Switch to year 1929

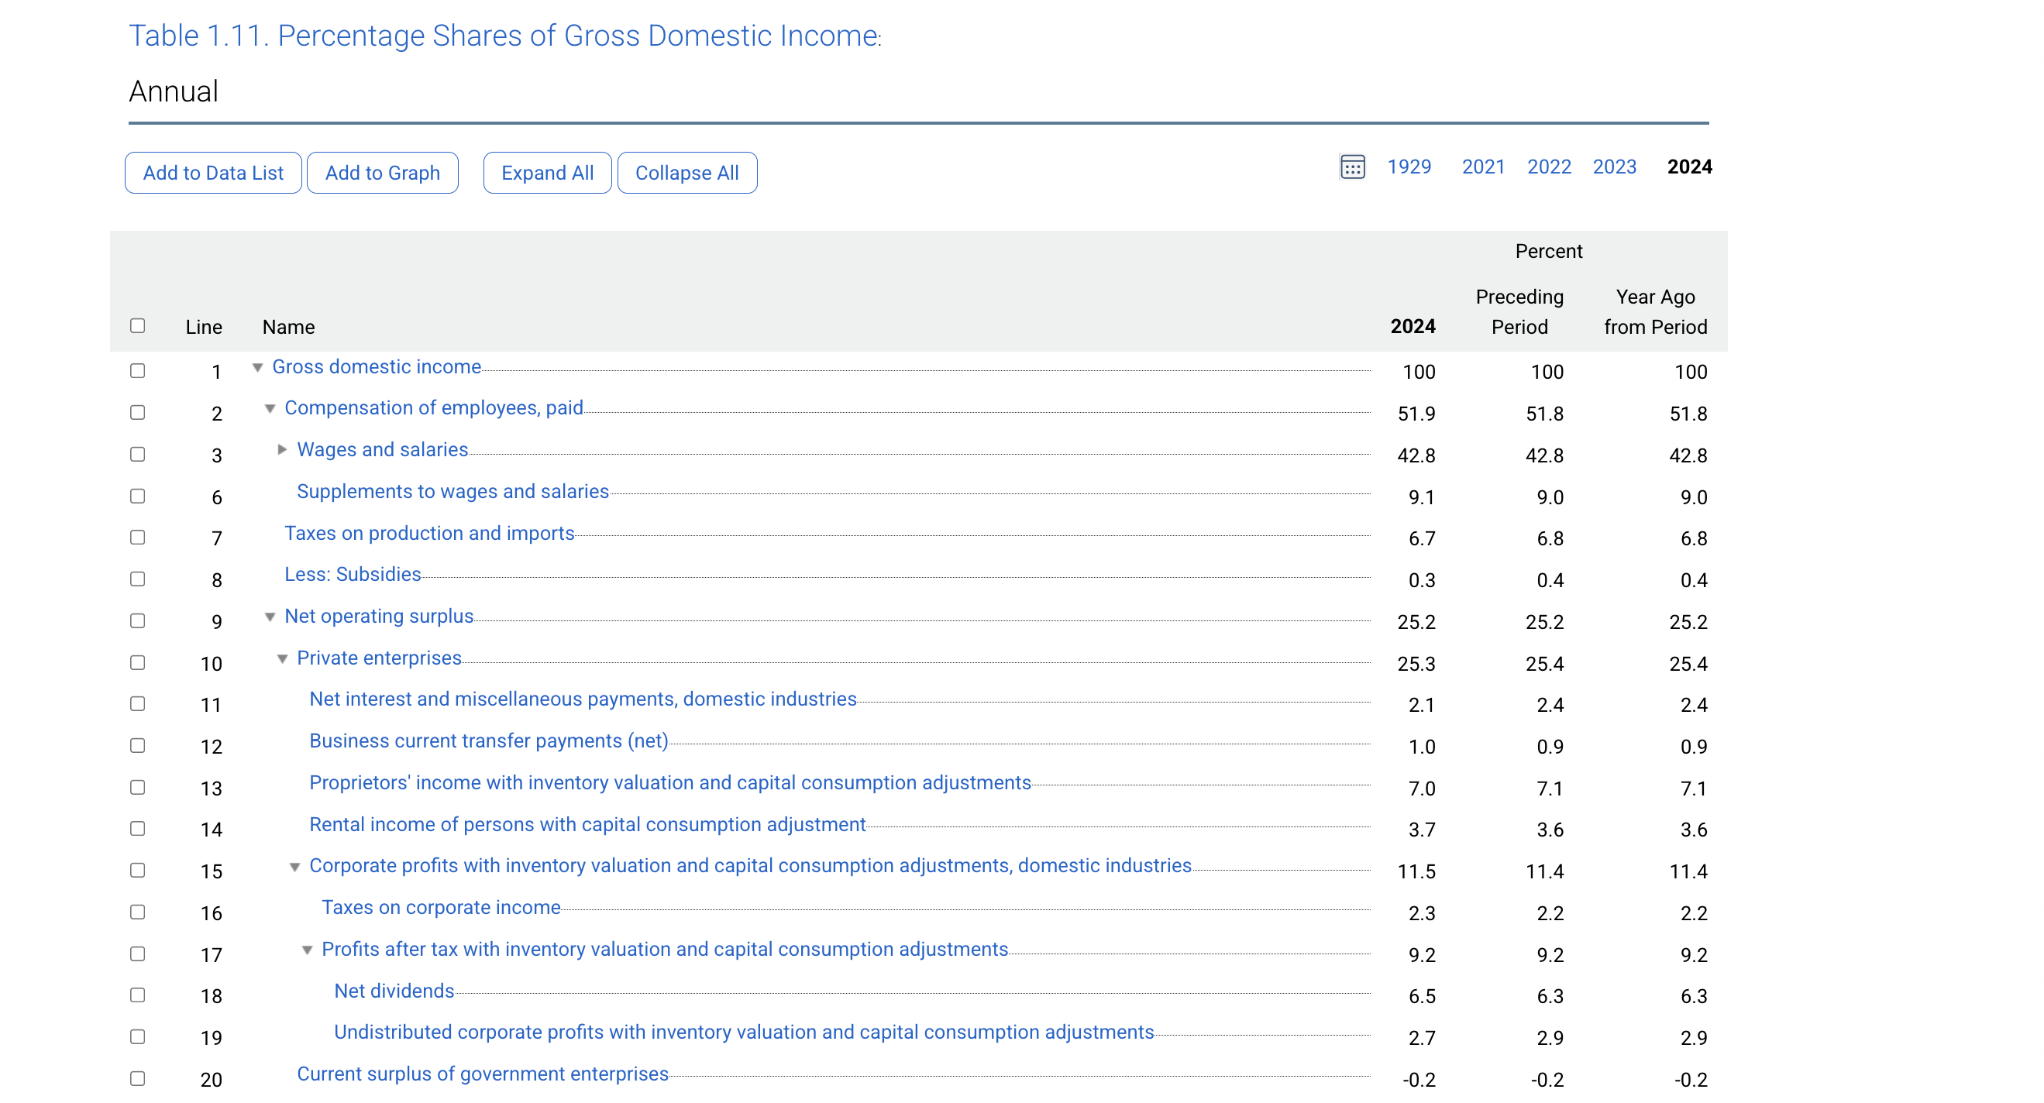(1409, 167)
